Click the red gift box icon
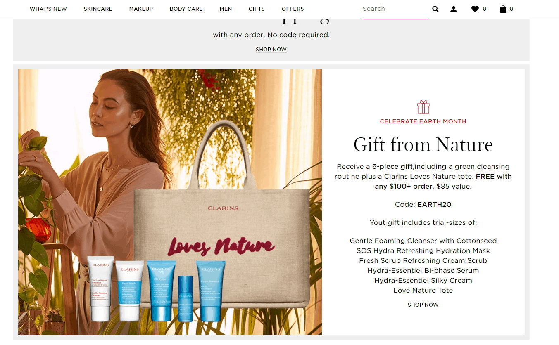Image resolution: width=559 pixels, height=345 pixels. [x=423, y=107]
